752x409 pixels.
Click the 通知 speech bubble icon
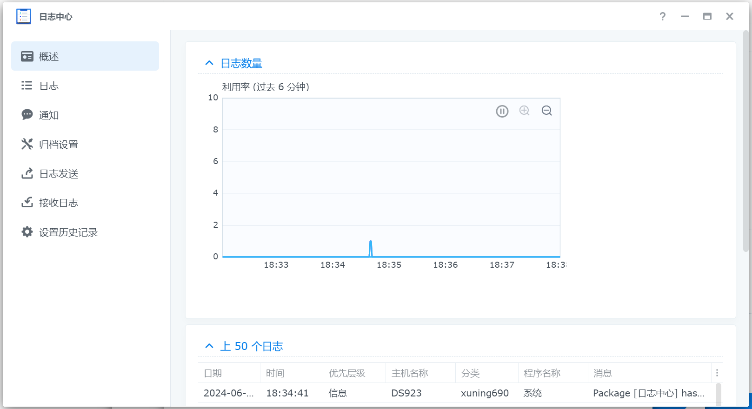point(27,115)
